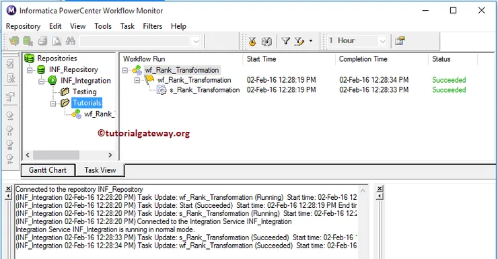Click log line 'Integration Service INF_Integration is running'

[105, 229]
